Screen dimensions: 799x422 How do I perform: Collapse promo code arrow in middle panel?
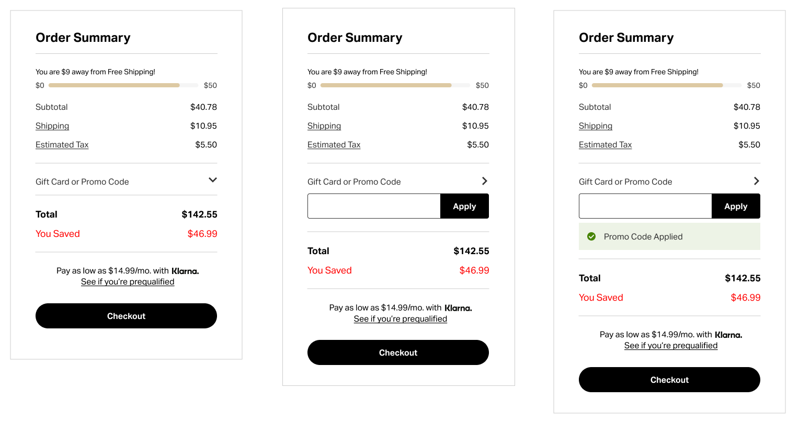point(485,181)
